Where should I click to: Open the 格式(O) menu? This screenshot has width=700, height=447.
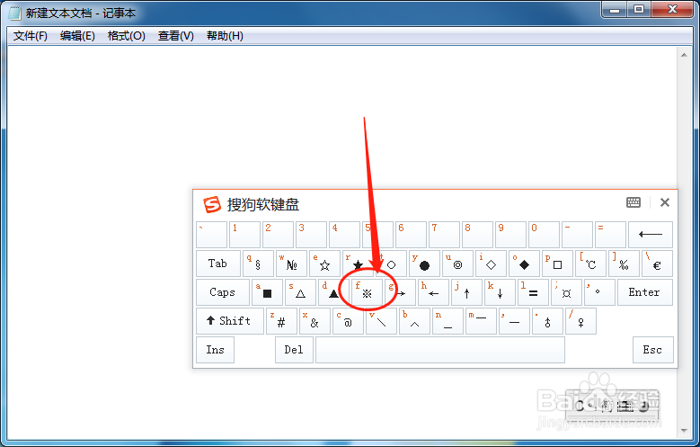[x=127, y=36]
